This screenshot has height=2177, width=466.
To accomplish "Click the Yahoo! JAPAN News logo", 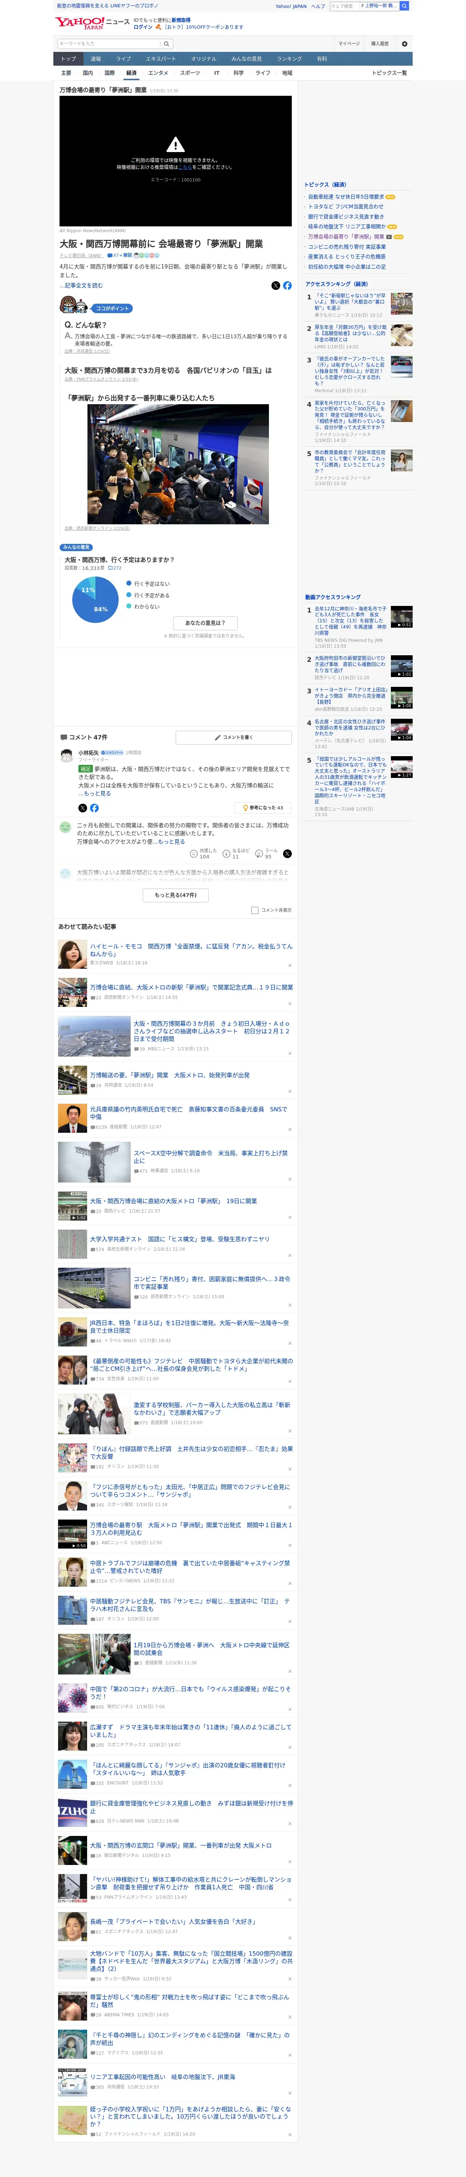I will (x=93, y=23).
